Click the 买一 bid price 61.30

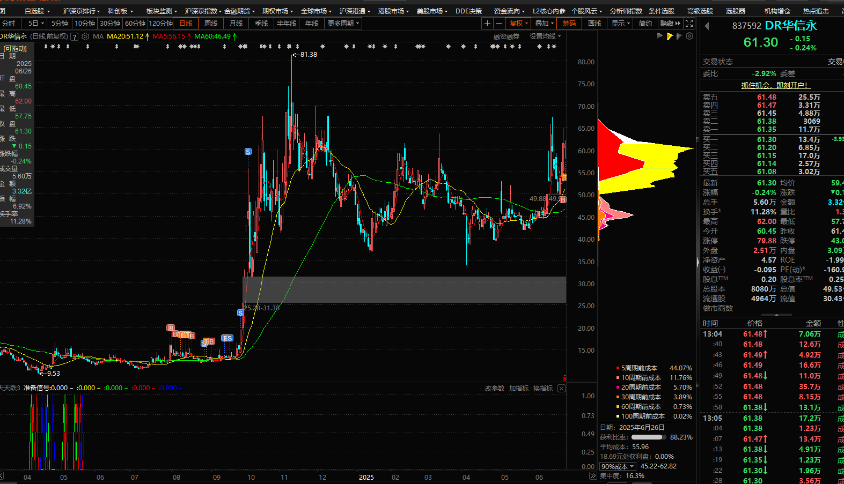click(x=767, y=139)
